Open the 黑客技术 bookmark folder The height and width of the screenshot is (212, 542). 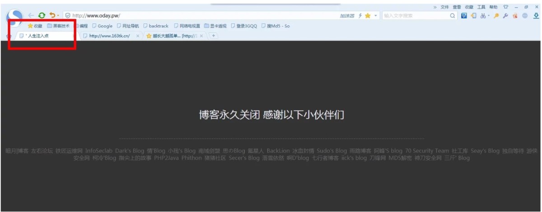click(x=58, y=26)
